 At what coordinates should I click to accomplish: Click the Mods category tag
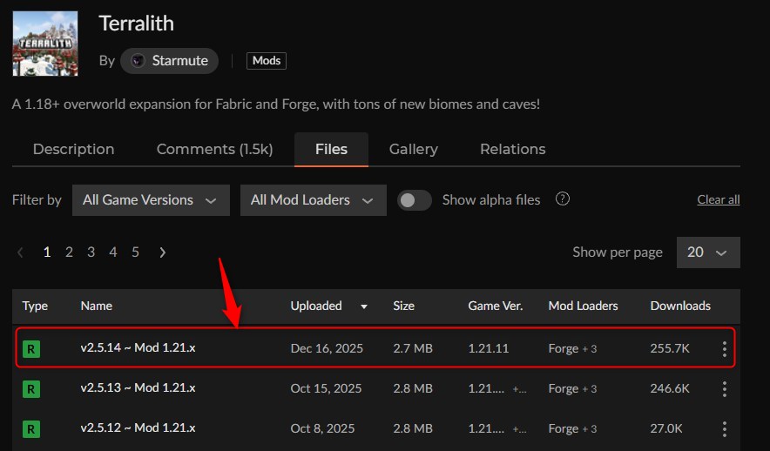click(x=267, y=60)
